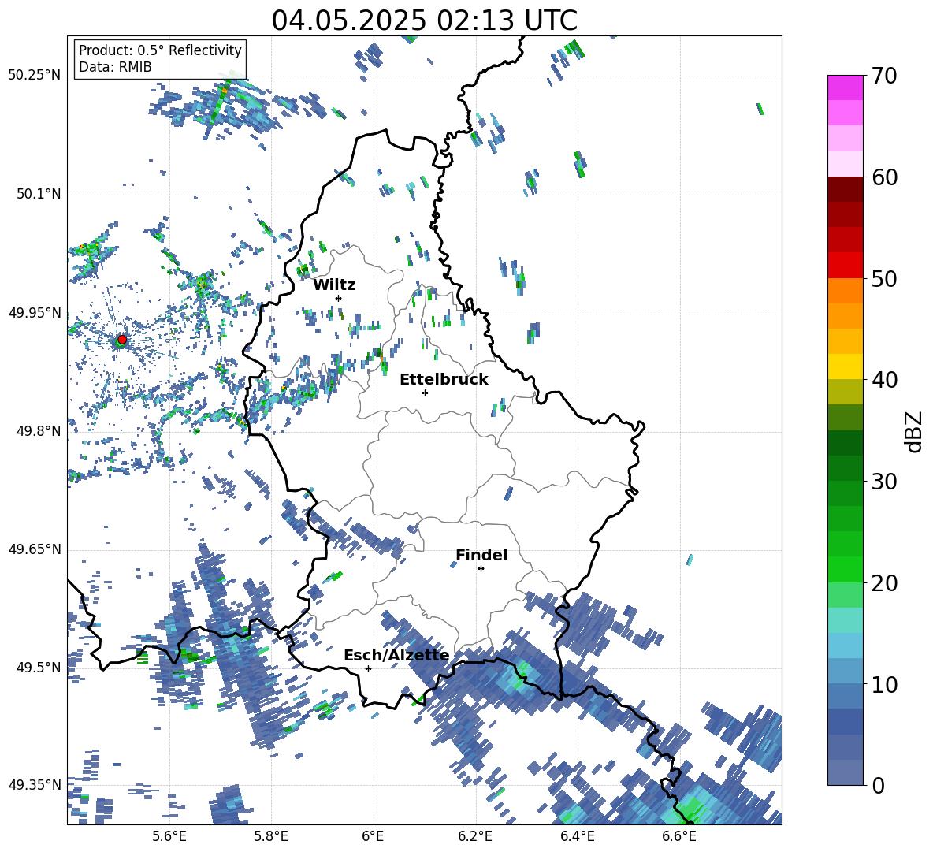This screenshot has height=852, width=933.
Task: Click the plot title 04.05.2025 02:13 UTC
Action: pyautogui.click(x=424, y=20)
